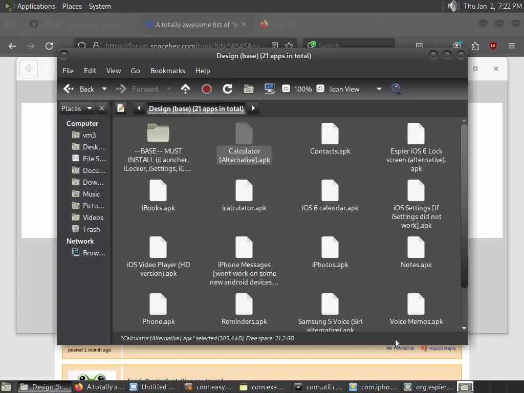Select Browse Network in the sidebar

[x=89, y=253]
